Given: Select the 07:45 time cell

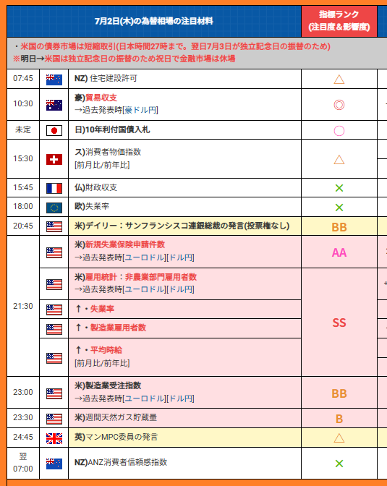Looking at the screenshot, I should point(23,78).
